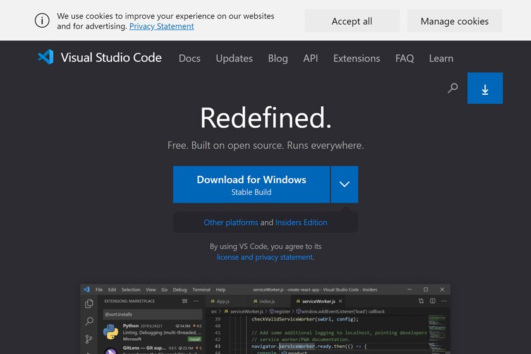Click the Visual Studio Code title text
531x354 pixels.
[x=111, y=58]
